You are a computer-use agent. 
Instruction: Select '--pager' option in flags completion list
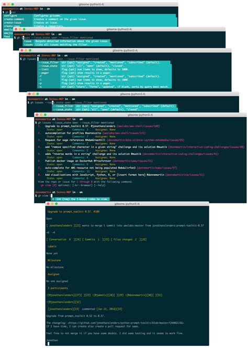click(x=44, y=73)
